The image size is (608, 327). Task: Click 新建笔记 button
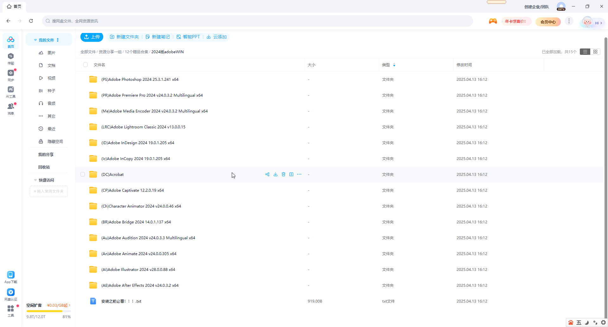158,37
